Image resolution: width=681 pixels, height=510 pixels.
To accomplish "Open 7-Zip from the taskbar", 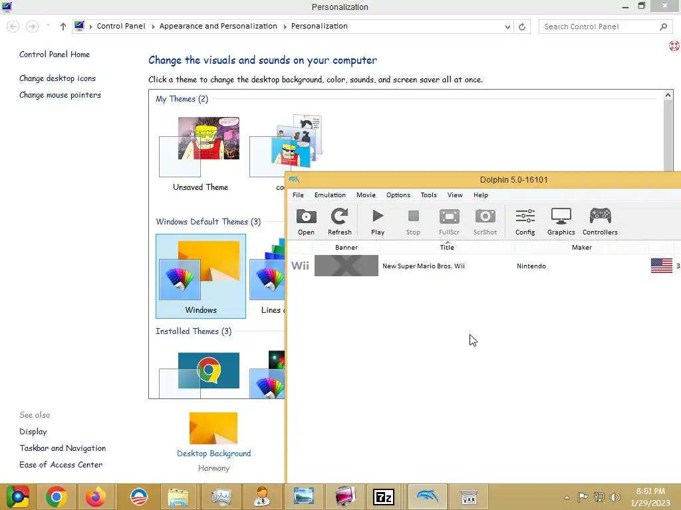I will pyautogui.click(x=384, y=497).
